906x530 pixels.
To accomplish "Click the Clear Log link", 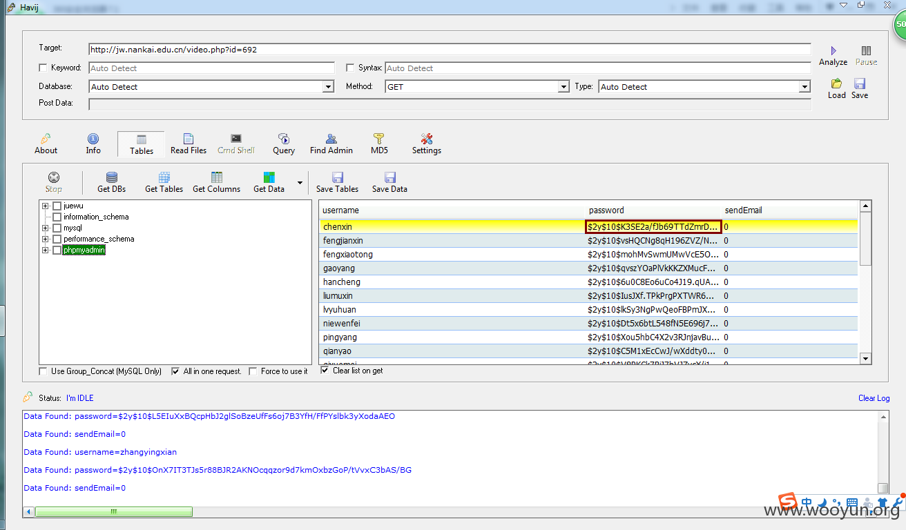I will 874,398.
